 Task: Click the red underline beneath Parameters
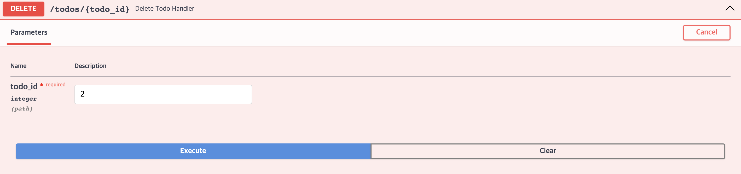click(29, 44)
